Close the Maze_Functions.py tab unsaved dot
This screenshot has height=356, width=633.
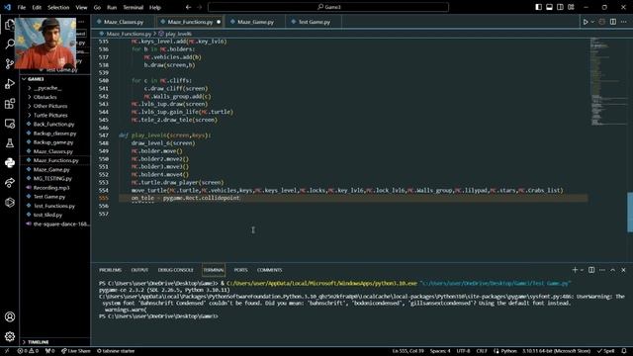(x=219, y=22)
